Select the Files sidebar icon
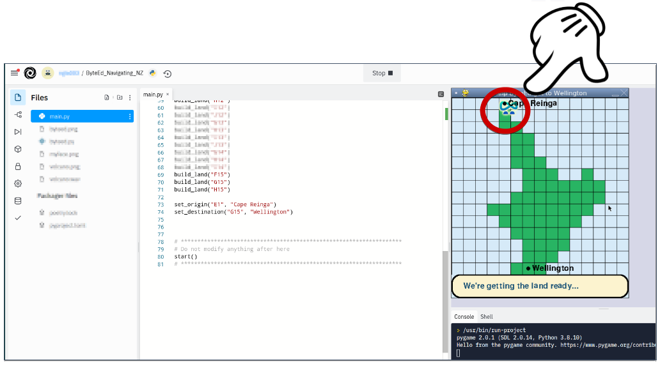The height and width of the screenshot is (366, 660). [x=18, y=98]
